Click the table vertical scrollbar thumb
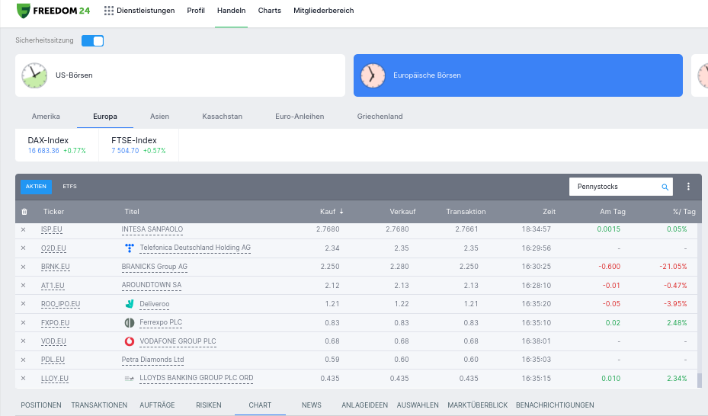 pyautogui.click(x=700, y=380)
